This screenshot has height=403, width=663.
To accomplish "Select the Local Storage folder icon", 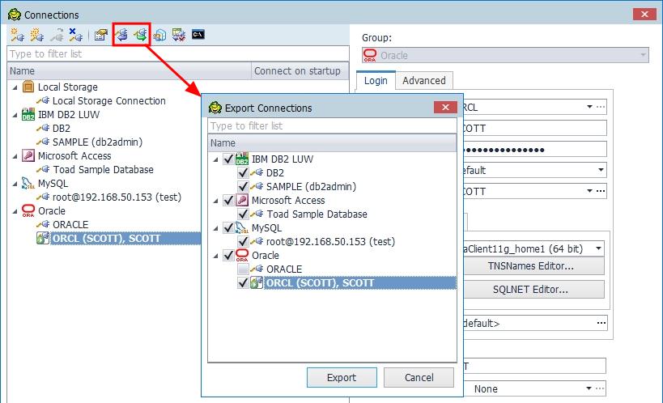I will 28,87.
